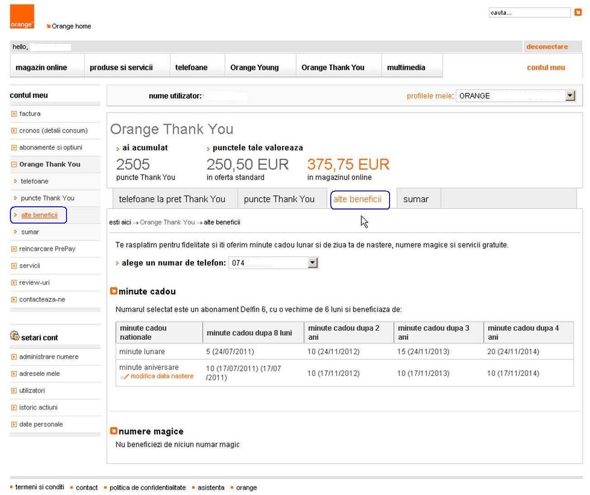This screenshot has height=495, width=590.
Task: Click the utilizatori arrow icon
Action: click(x=14, y=391)
